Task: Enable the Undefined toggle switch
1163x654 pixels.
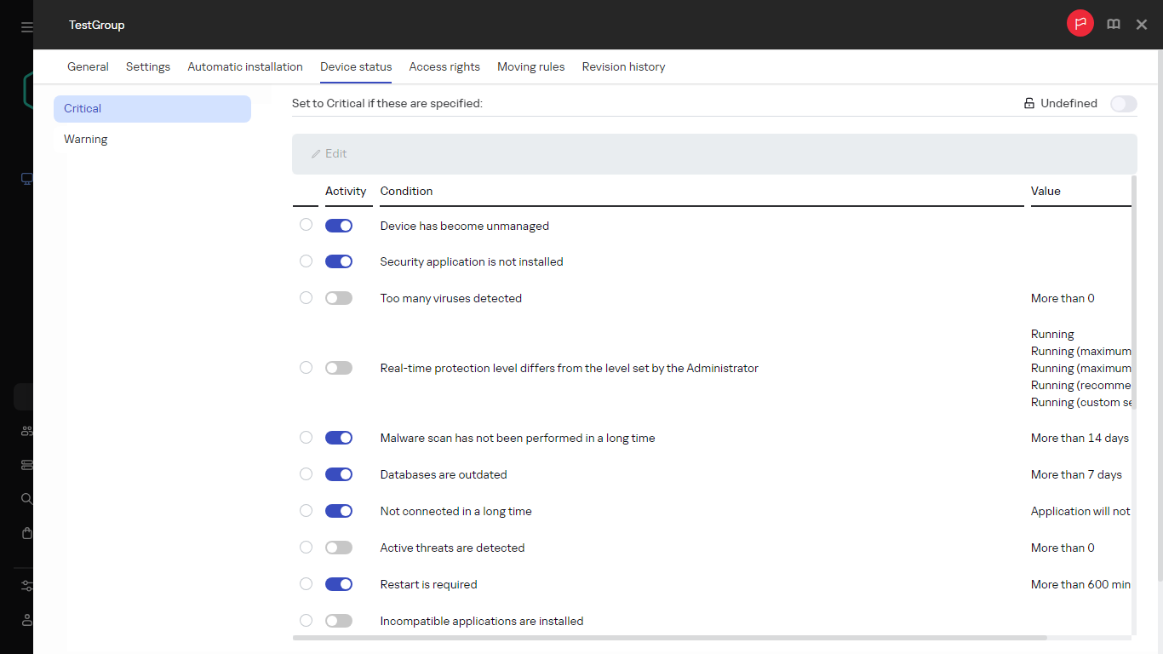Action: pos(1123,103)
